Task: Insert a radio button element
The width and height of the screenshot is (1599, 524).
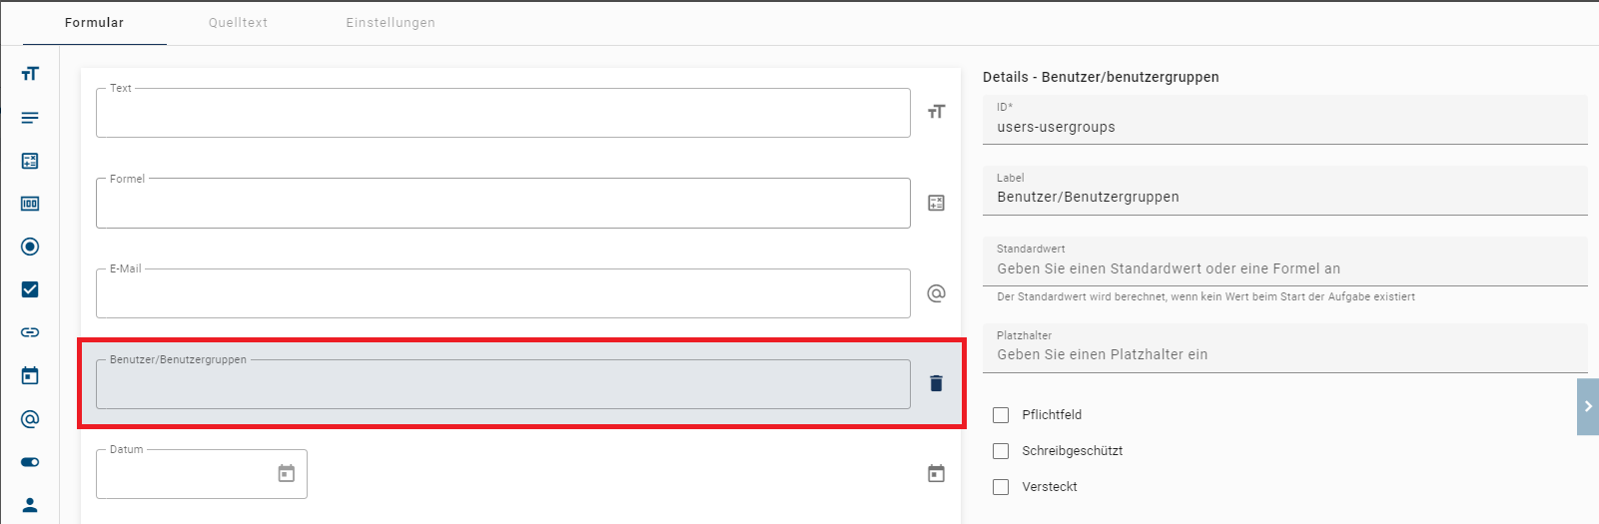Action: point(30,247)
